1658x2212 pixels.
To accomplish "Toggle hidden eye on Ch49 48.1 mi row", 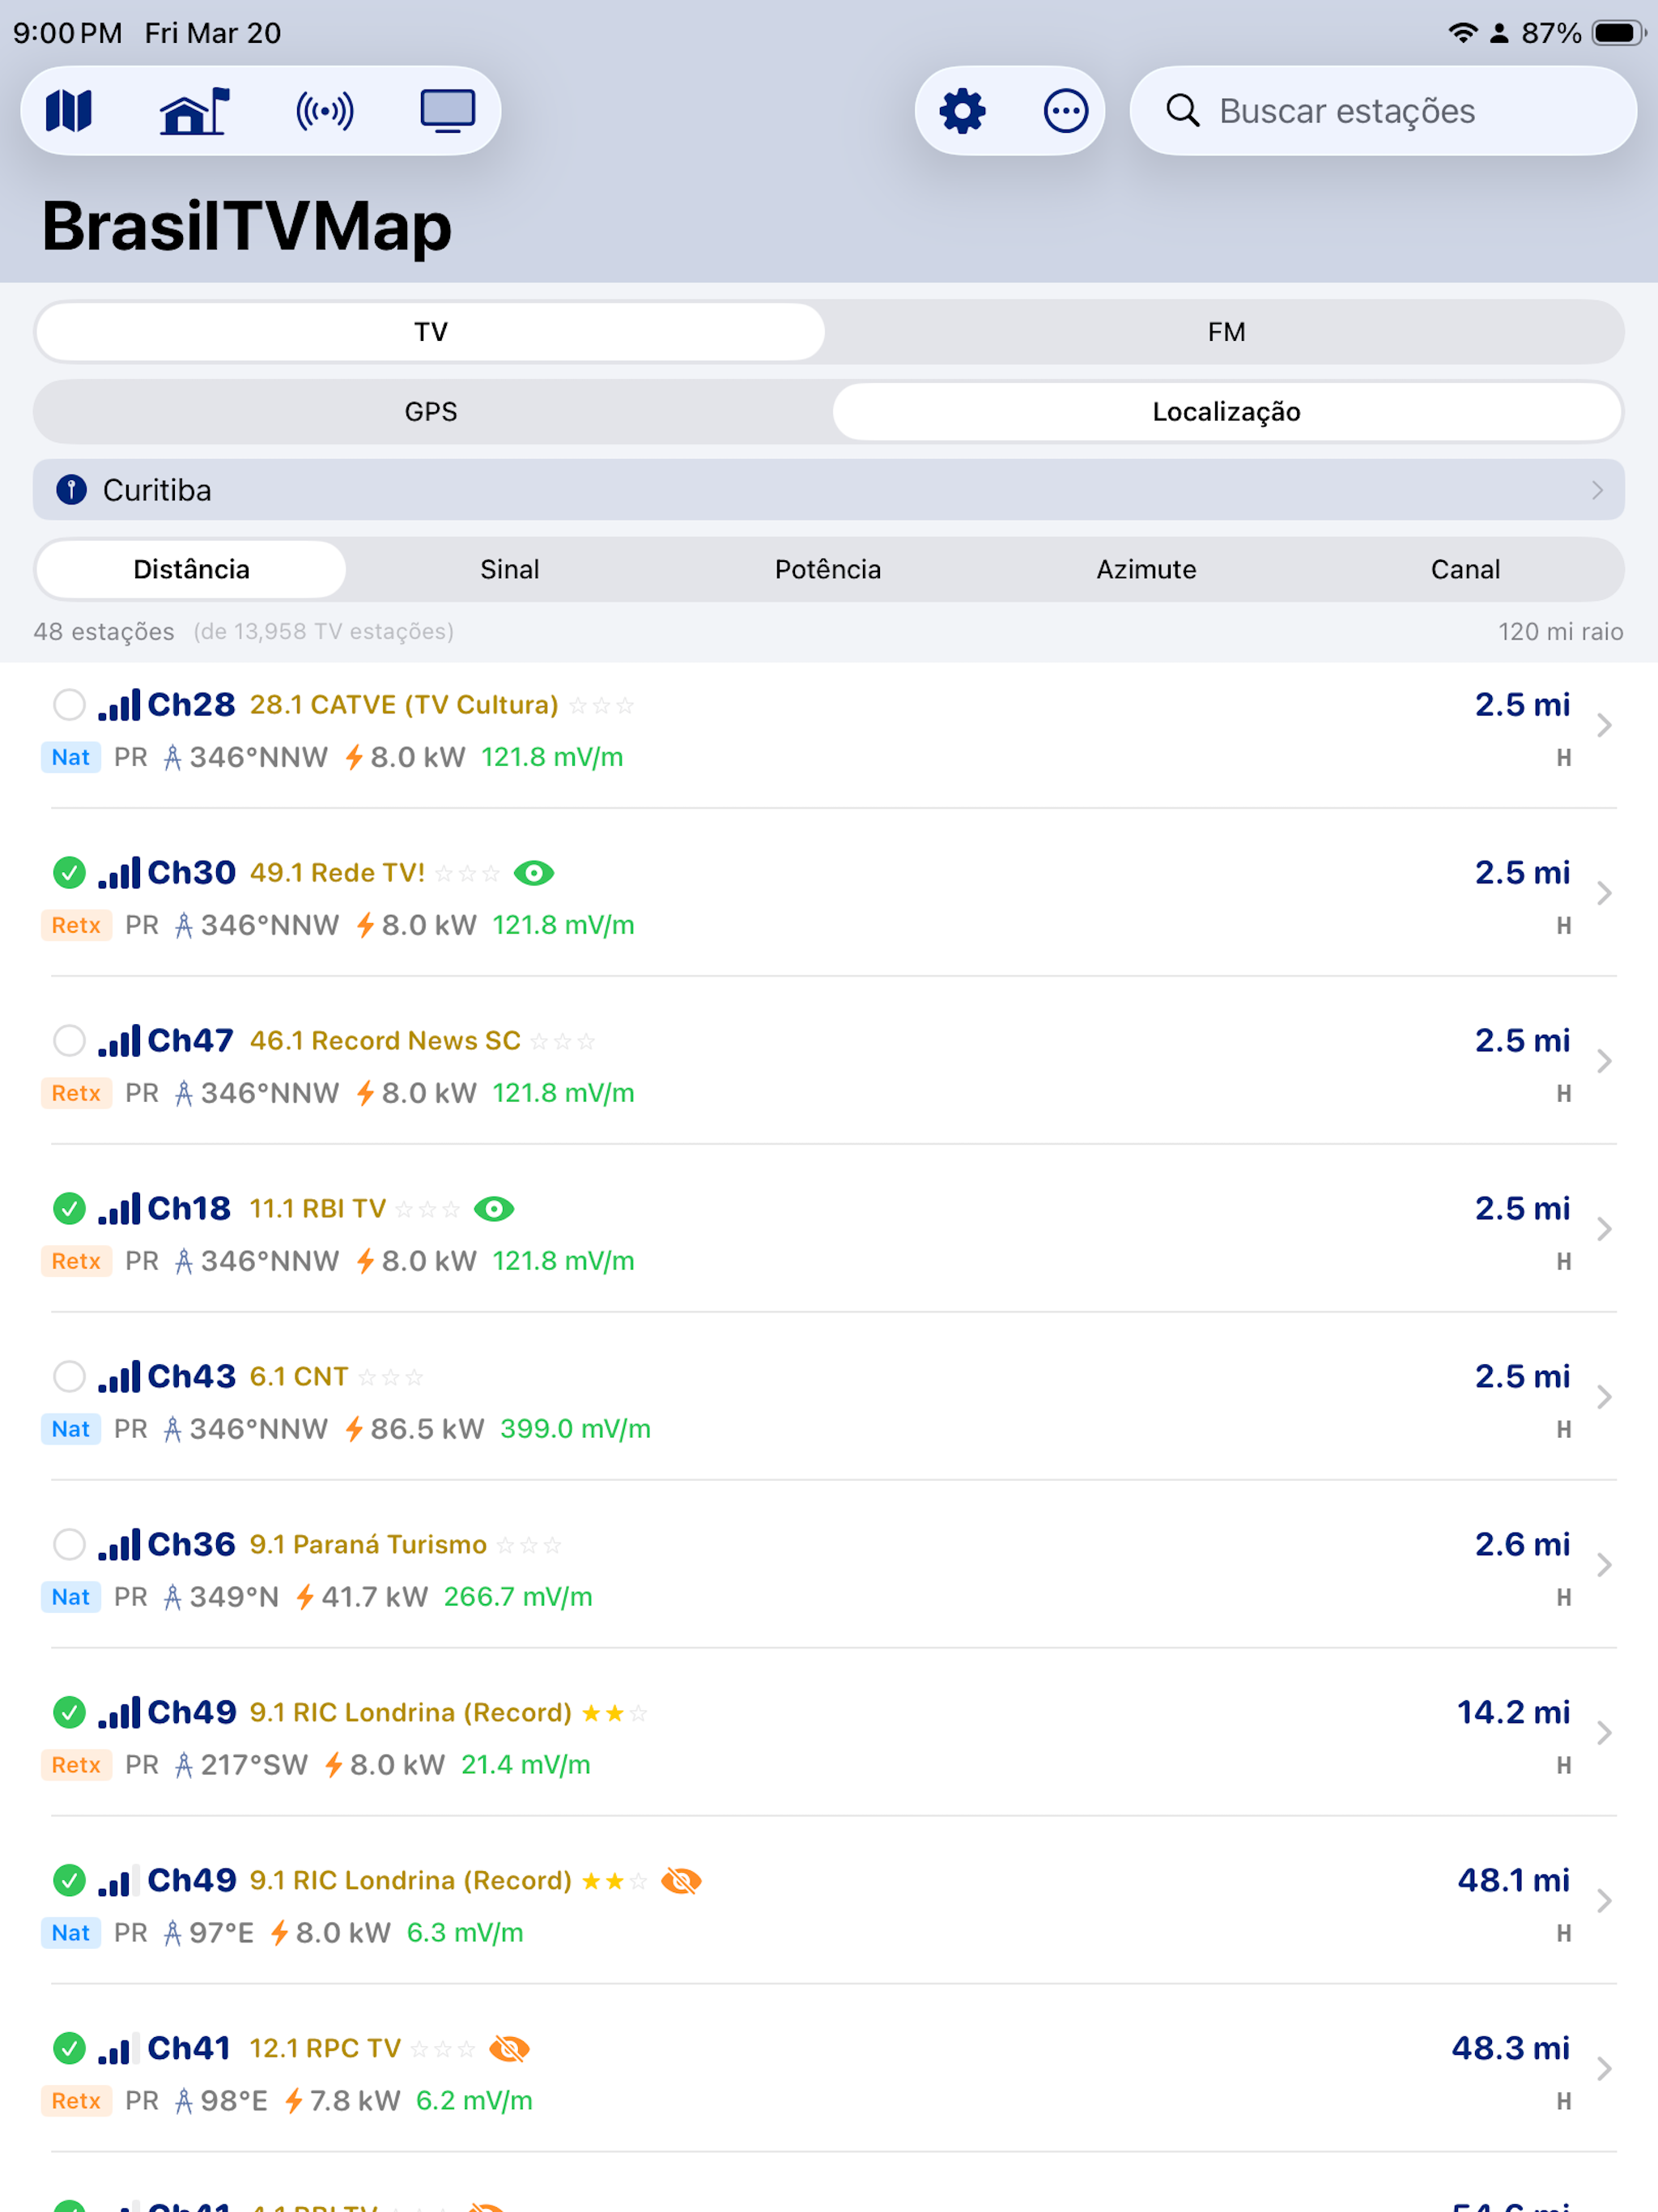I will coord(682,1881).
